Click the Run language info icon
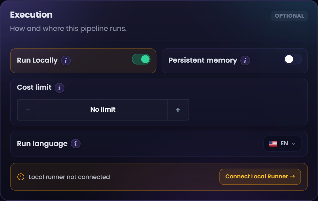Image resolution: width=318 pixels, height=201 pixels. tap(76, 143)
